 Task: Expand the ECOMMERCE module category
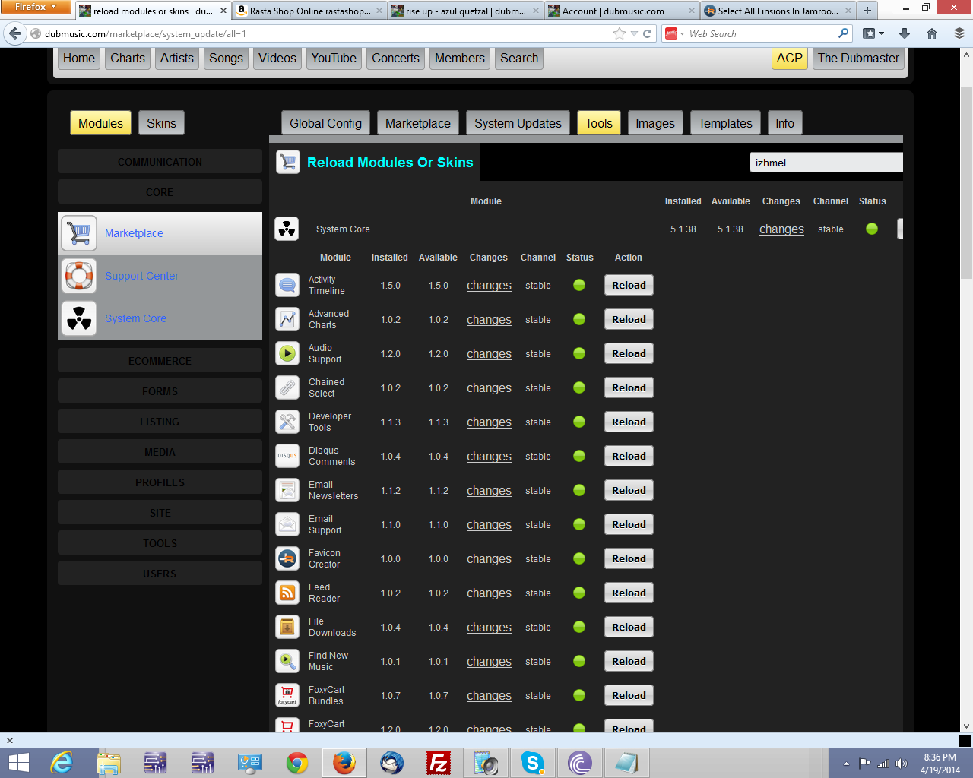(160, 361)
